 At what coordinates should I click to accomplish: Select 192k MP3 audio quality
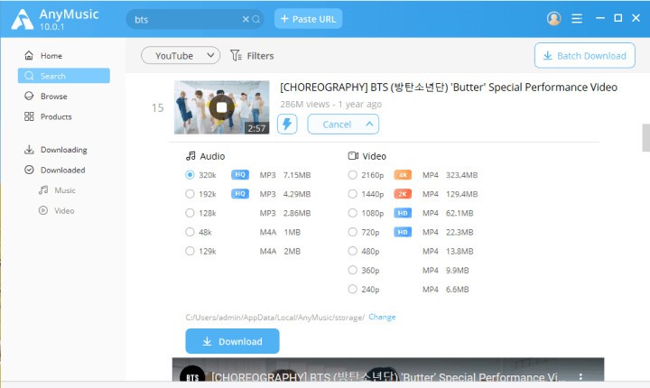coord(190,194)
